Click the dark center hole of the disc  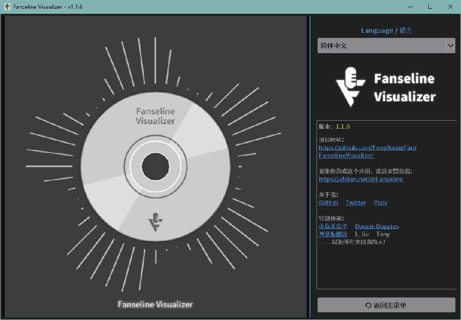155,164
